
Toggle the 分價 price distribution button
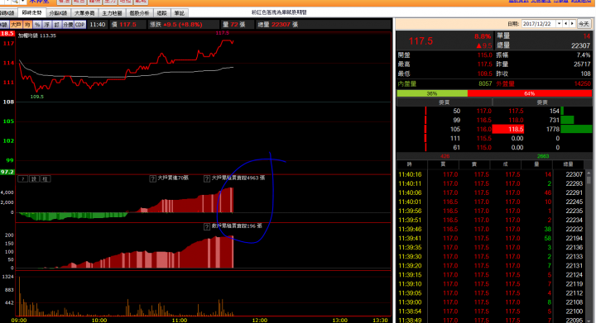[68, 25]
